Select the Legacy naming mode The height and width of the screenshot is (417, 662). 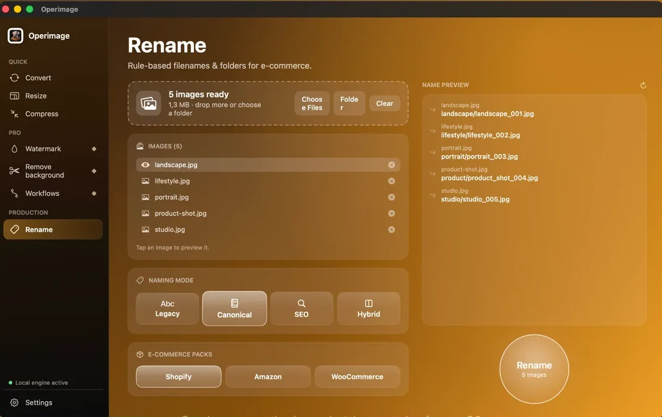167,308
